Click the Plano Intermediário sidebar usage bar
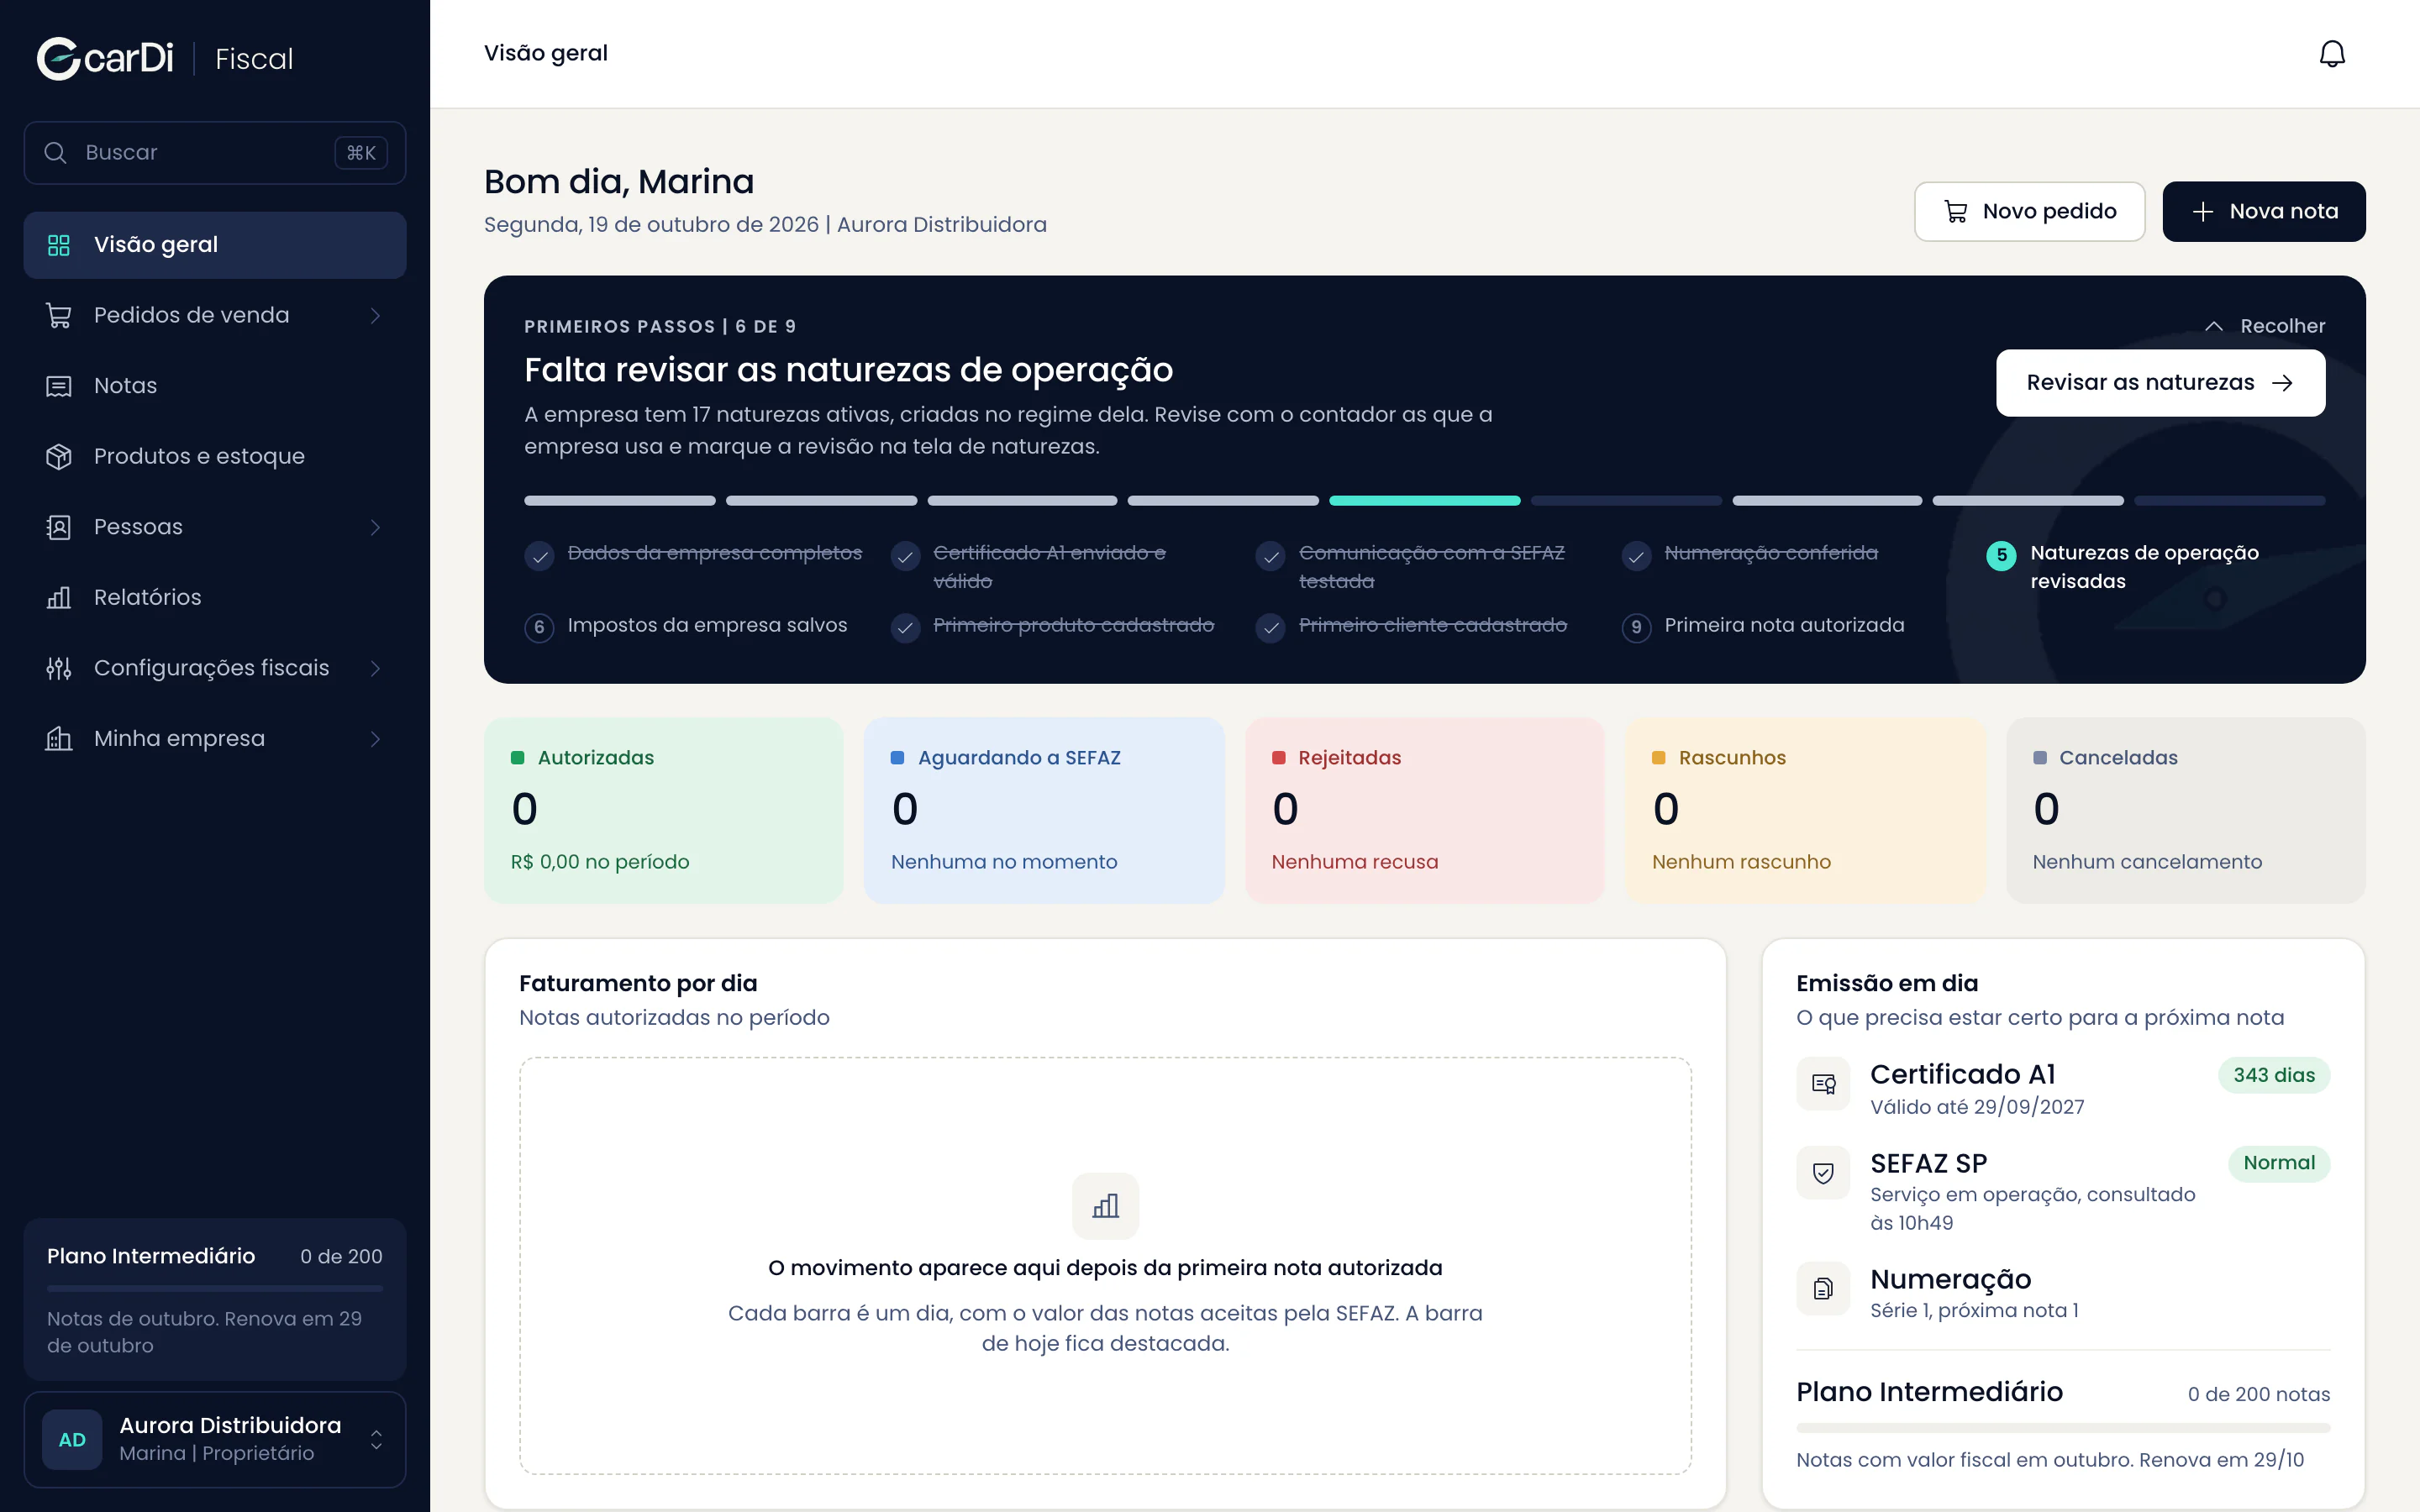This screenshot has width=2420, height=1512. pos(215,1288)
